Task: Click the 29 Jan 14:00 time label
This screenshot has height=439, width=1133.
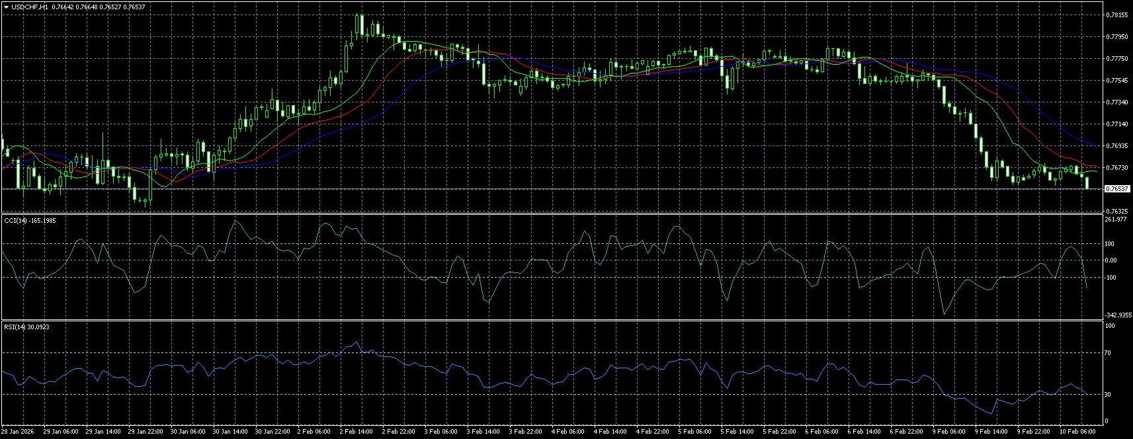Action: coord(102,432)
